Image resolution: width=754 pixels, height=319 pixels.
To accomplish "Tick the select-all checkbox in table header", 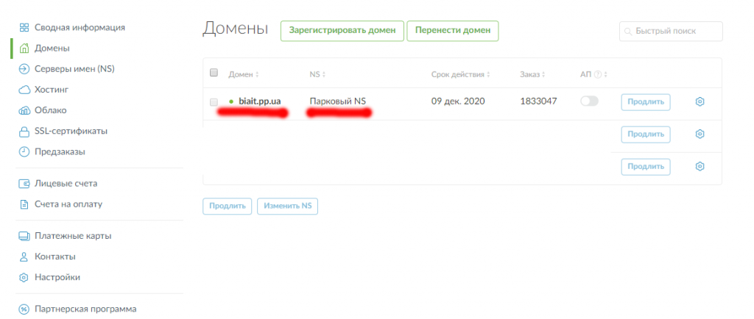I will 214,73.
